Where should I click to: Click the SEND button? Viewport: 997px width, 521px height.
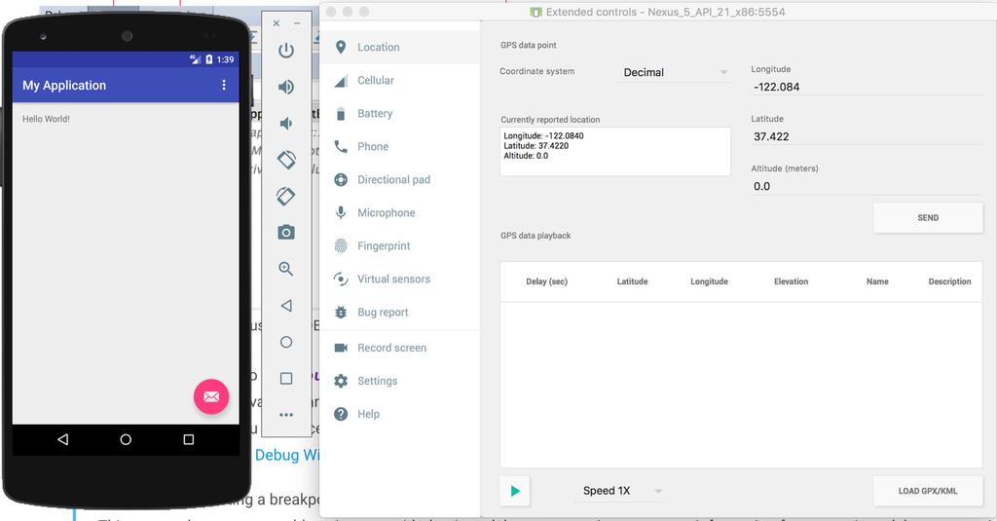(x=928, y=217)
